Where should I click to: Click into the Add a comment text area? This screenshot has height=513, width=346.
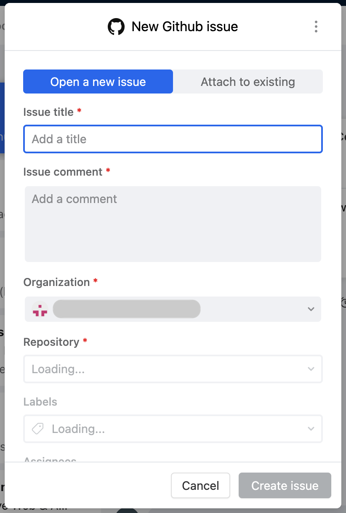pyautogui.click(x=173, y=224)
